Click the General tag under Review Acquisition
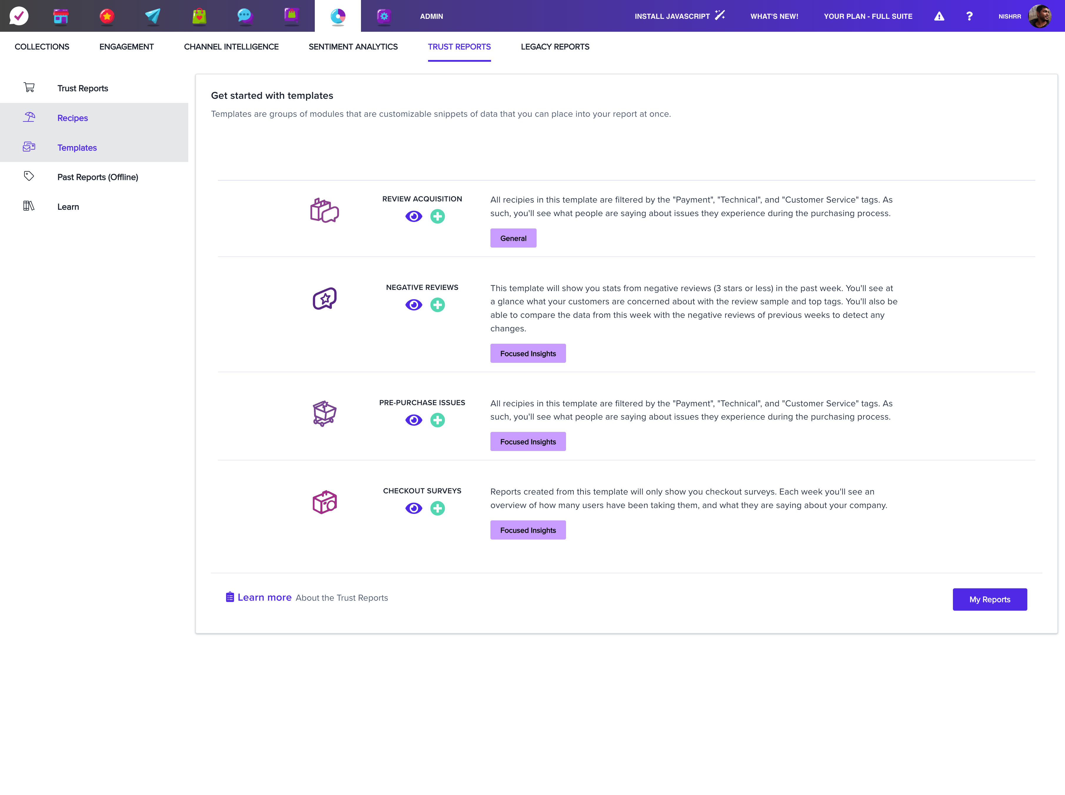This screenshot has width=1065, height=795. [x=513, y=238]
